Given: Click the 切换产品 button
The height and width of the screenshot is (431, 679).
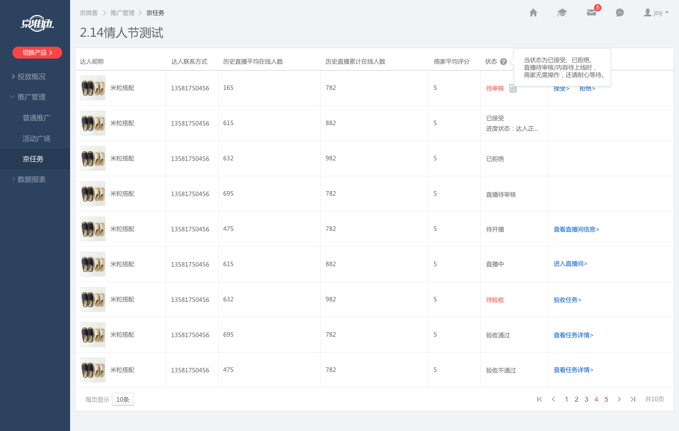Looking at the screenshot, I should tap(37, 53).
